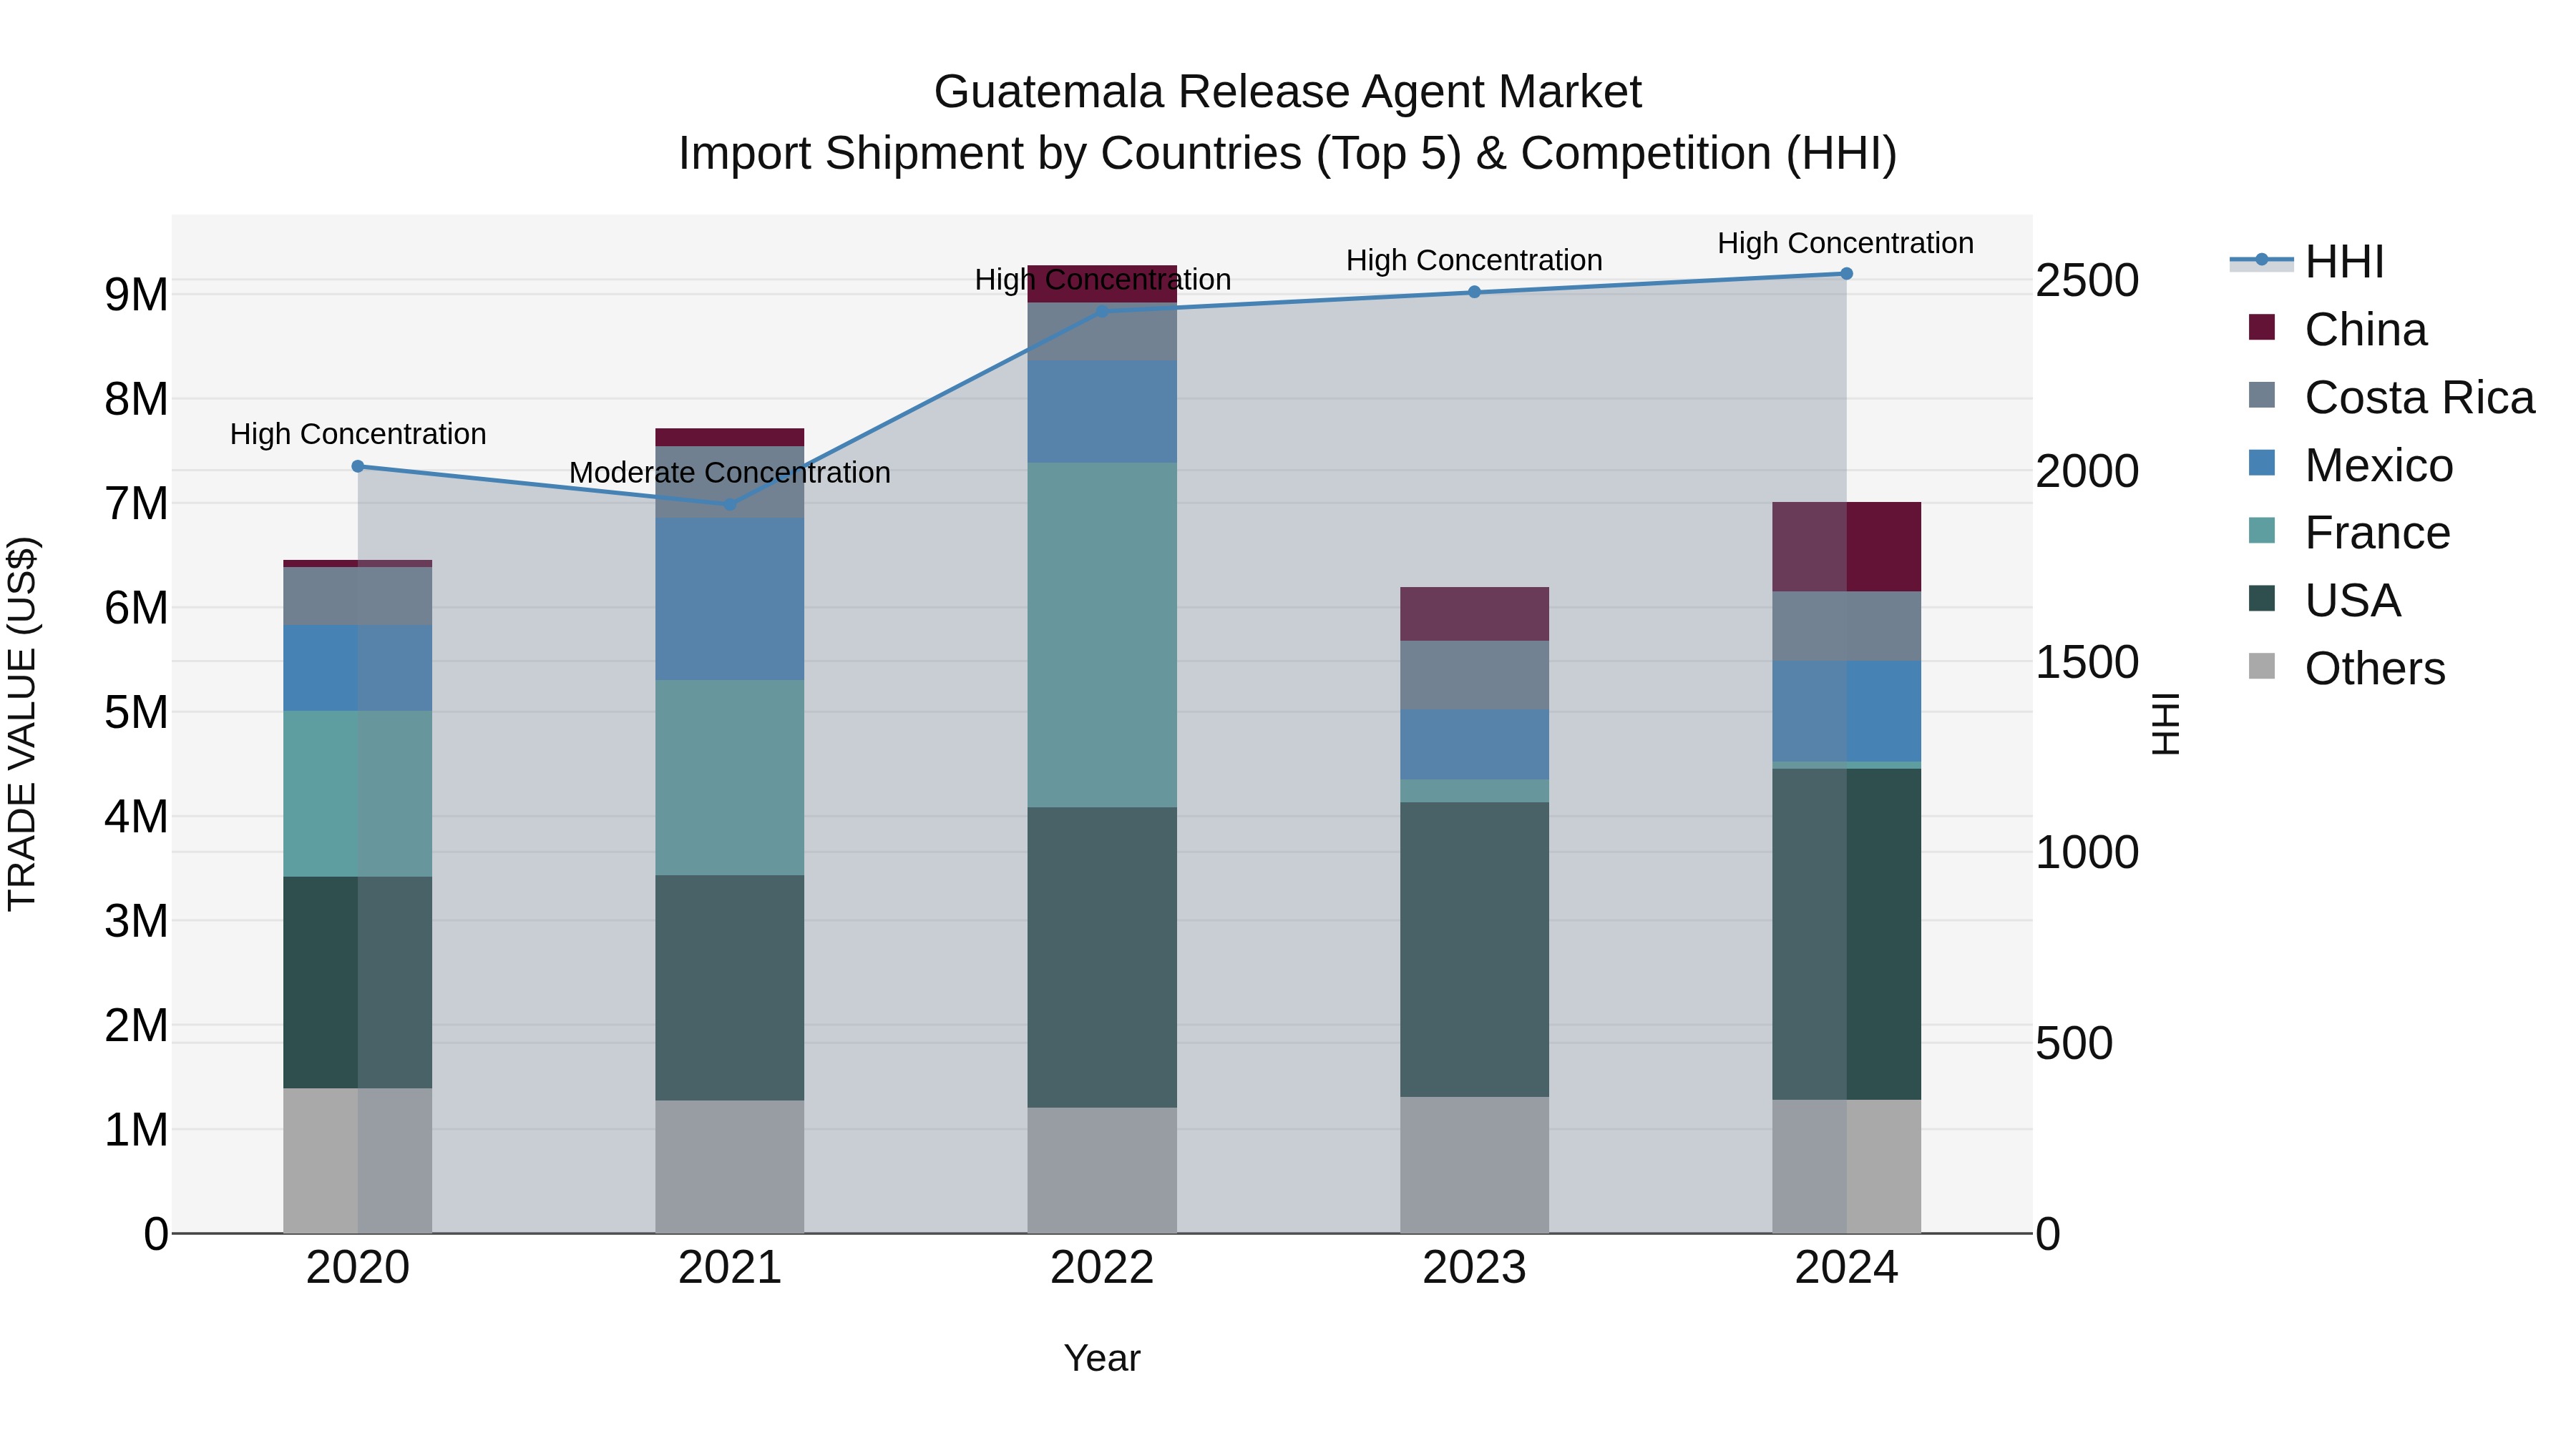Click the USA dark green legend swatch
This screenshot has width=2576, height=1448.
tap(2261, 599)
